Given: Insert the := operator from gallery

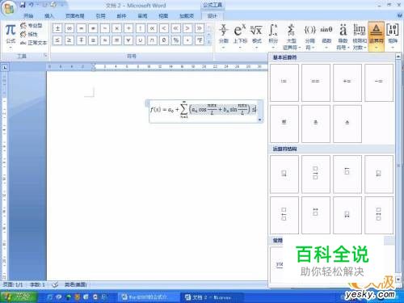Looking at the screenshot, I should 284,82.
